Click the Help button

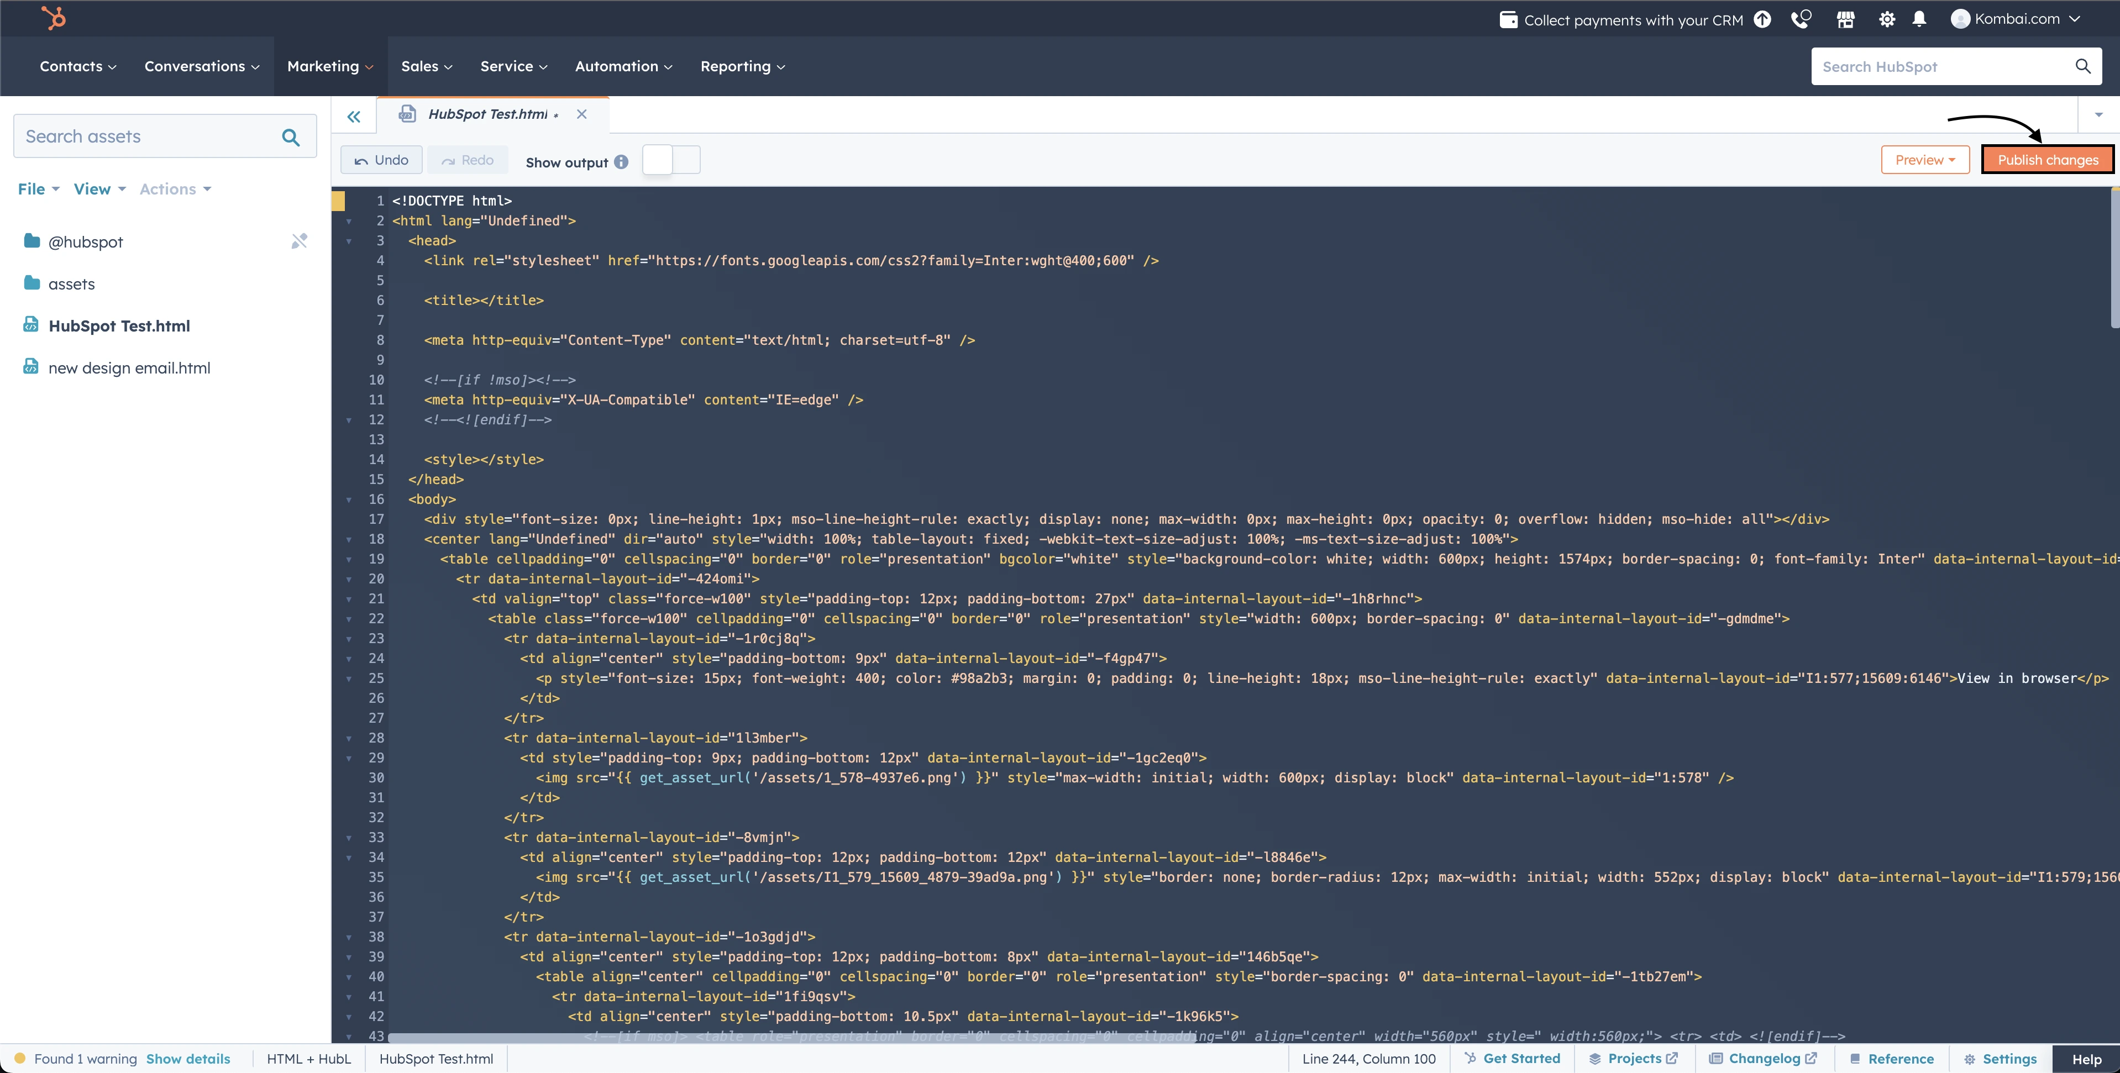[x=2085, y=1059]
